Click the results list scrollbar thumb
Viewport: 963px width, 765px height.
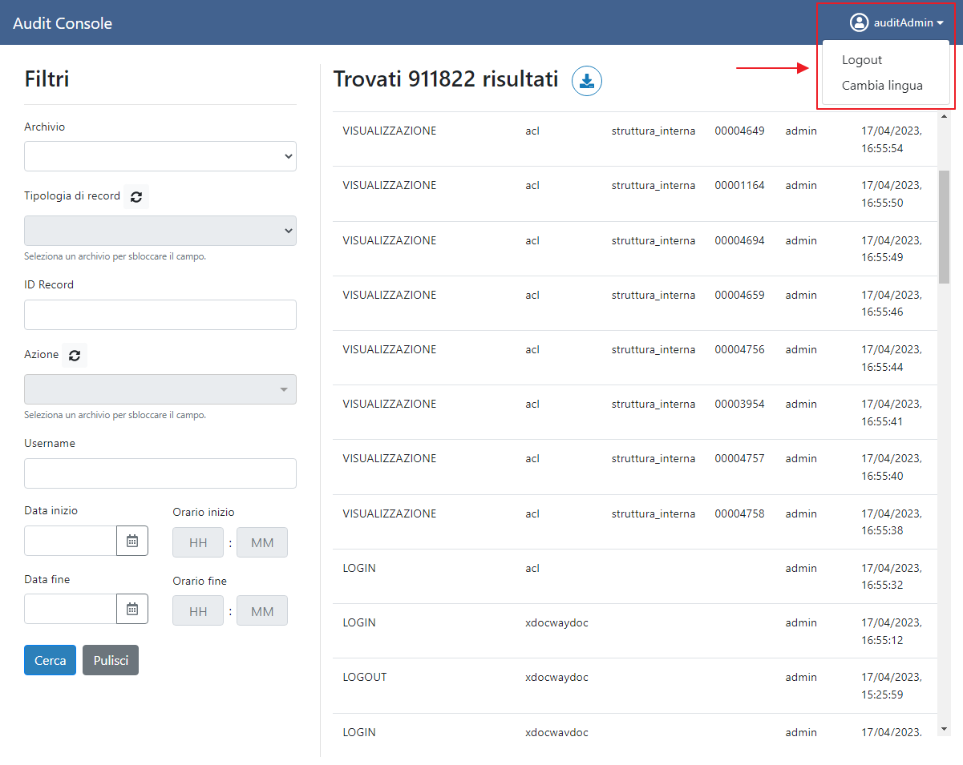tap(944, 227)
